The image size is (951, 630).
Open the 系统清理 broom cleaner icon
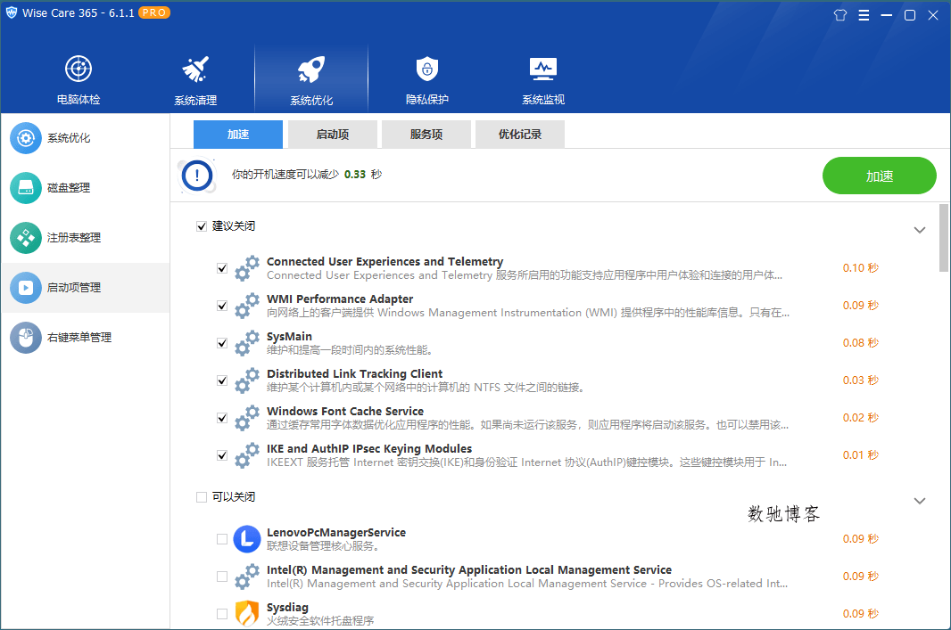tap(195, 69)
